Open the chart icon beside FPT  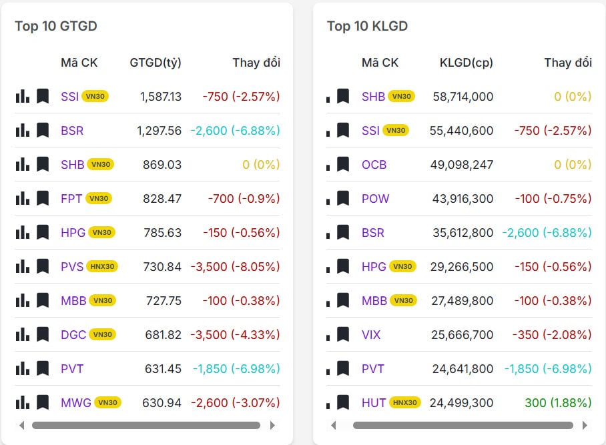coord(22,198)
